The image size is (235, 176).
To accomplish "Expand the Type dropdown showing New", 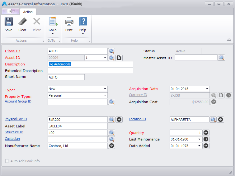I will coord(105,89).
